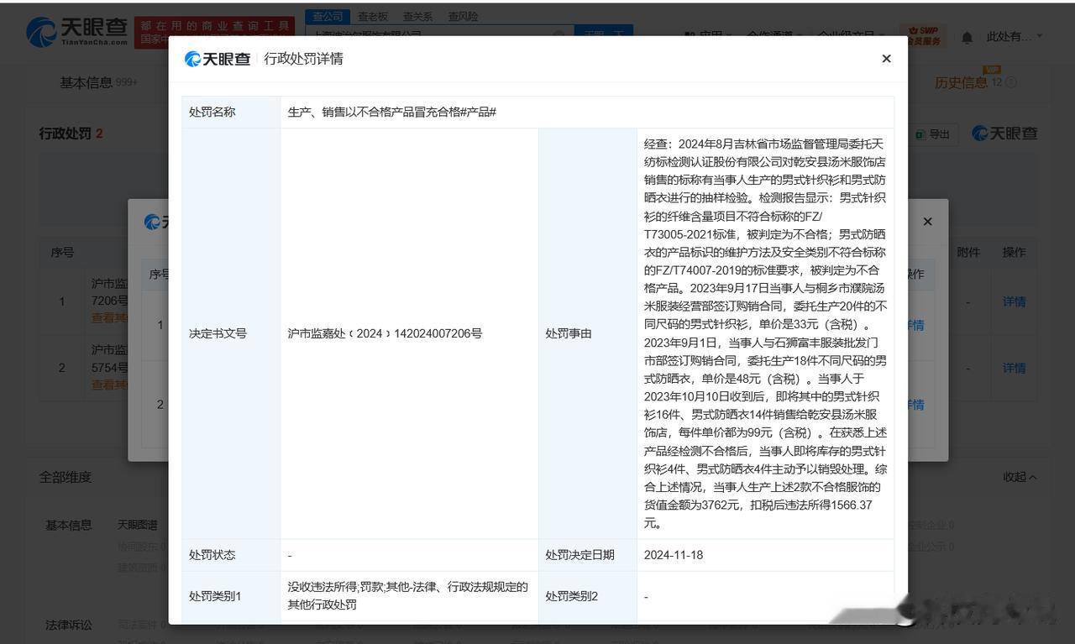Collapse the 全部维度 section with 收起
The height and width of the screenshot is (644, 1075).
[1020, 477]
